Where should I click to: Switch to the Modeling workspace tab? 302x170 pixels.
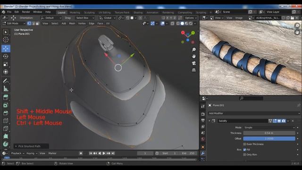coord(75,13)
